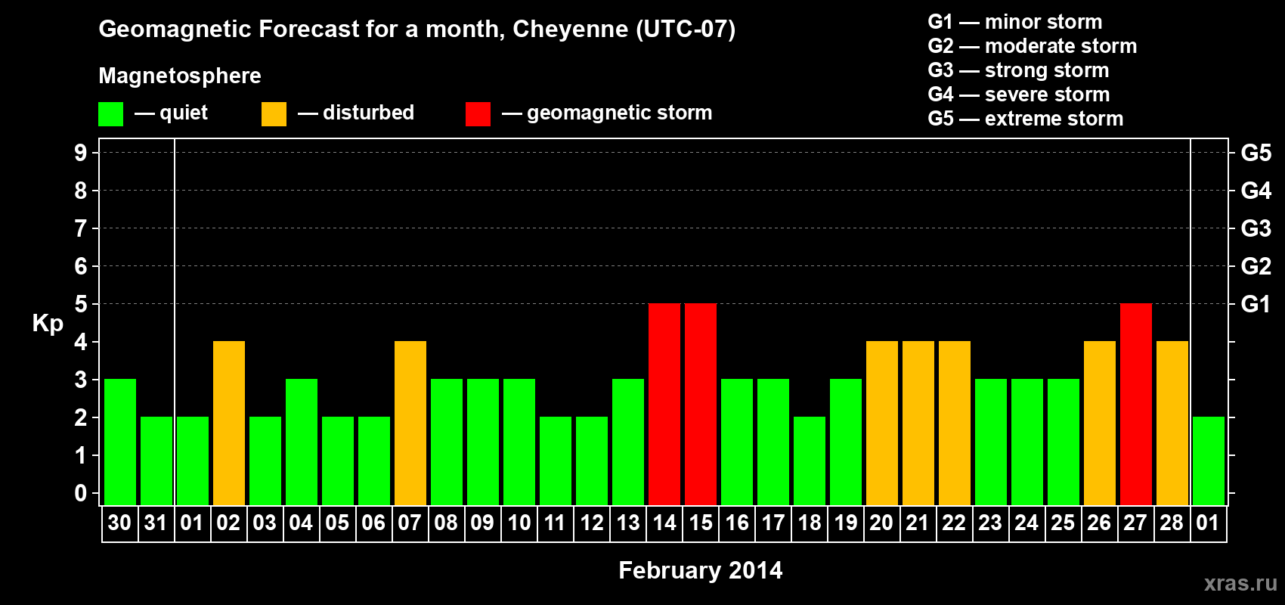Click date label 09 on the axis
This screenshot has width=1285, height=605.
pos(482,523)
